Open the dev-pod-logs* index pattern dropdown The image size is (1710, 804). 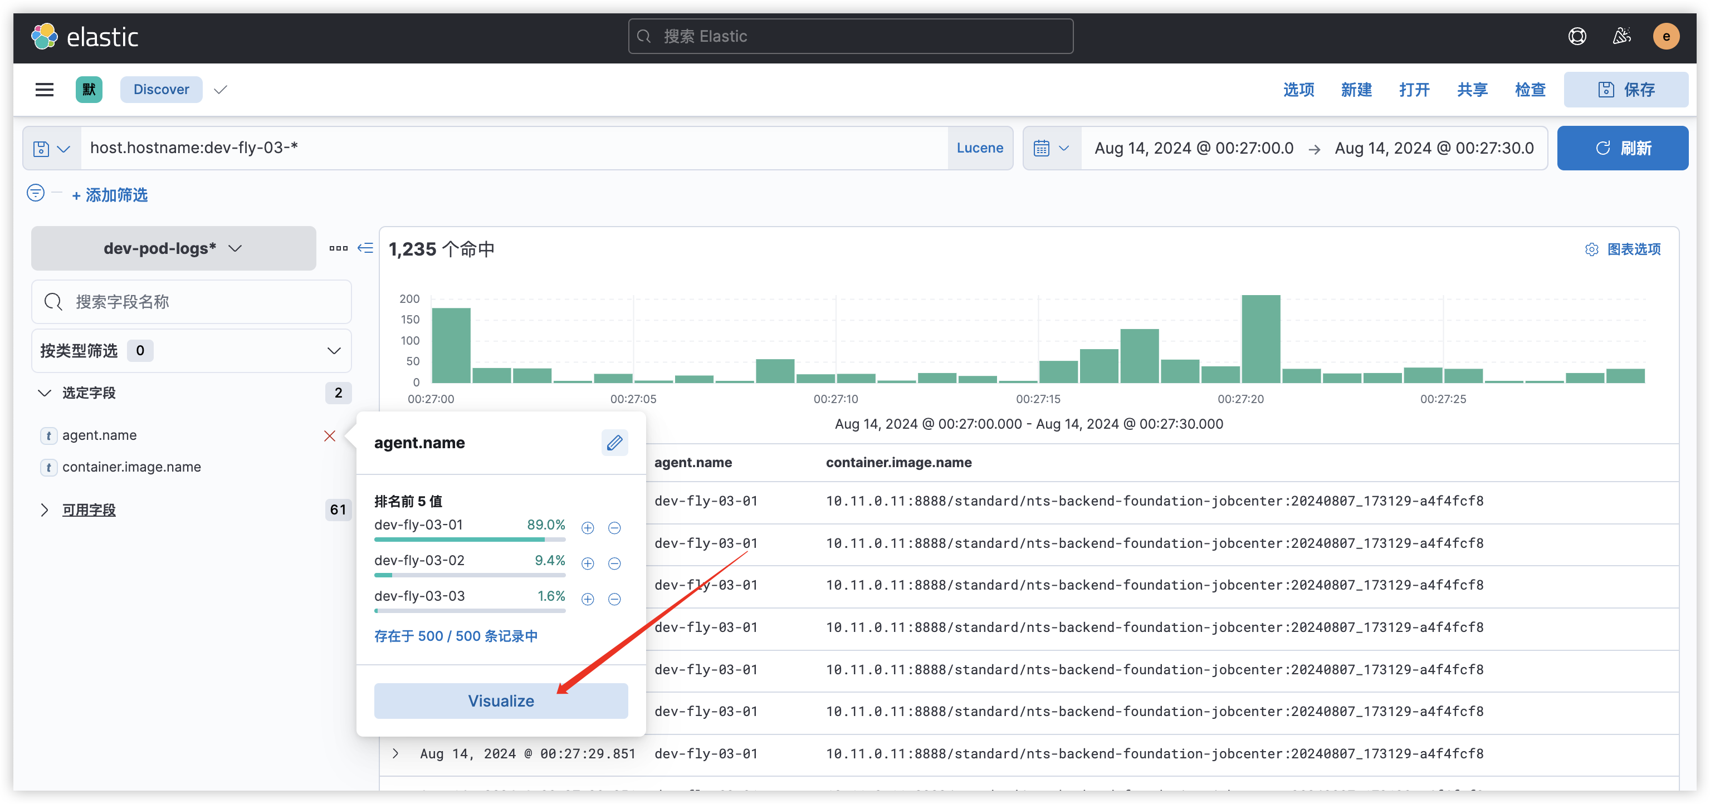[173, 248]
